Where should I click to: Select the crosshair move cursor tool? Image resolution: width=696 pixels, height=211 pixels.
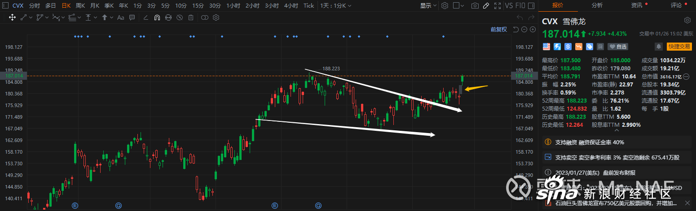(x=12, y=17)
